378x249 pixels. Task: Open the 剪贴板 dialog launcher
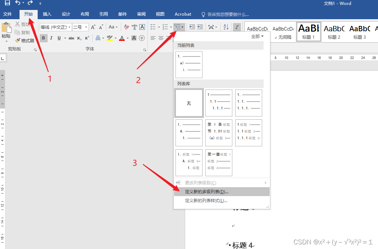pos(35,50)
